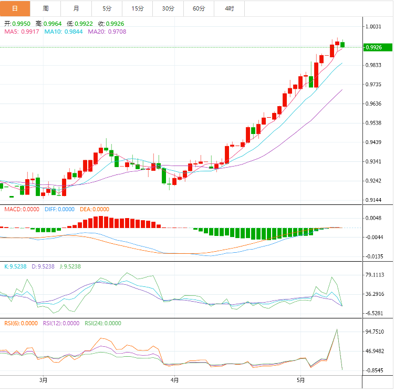Switch to the 4时 interval tab

tap(230, 8)
